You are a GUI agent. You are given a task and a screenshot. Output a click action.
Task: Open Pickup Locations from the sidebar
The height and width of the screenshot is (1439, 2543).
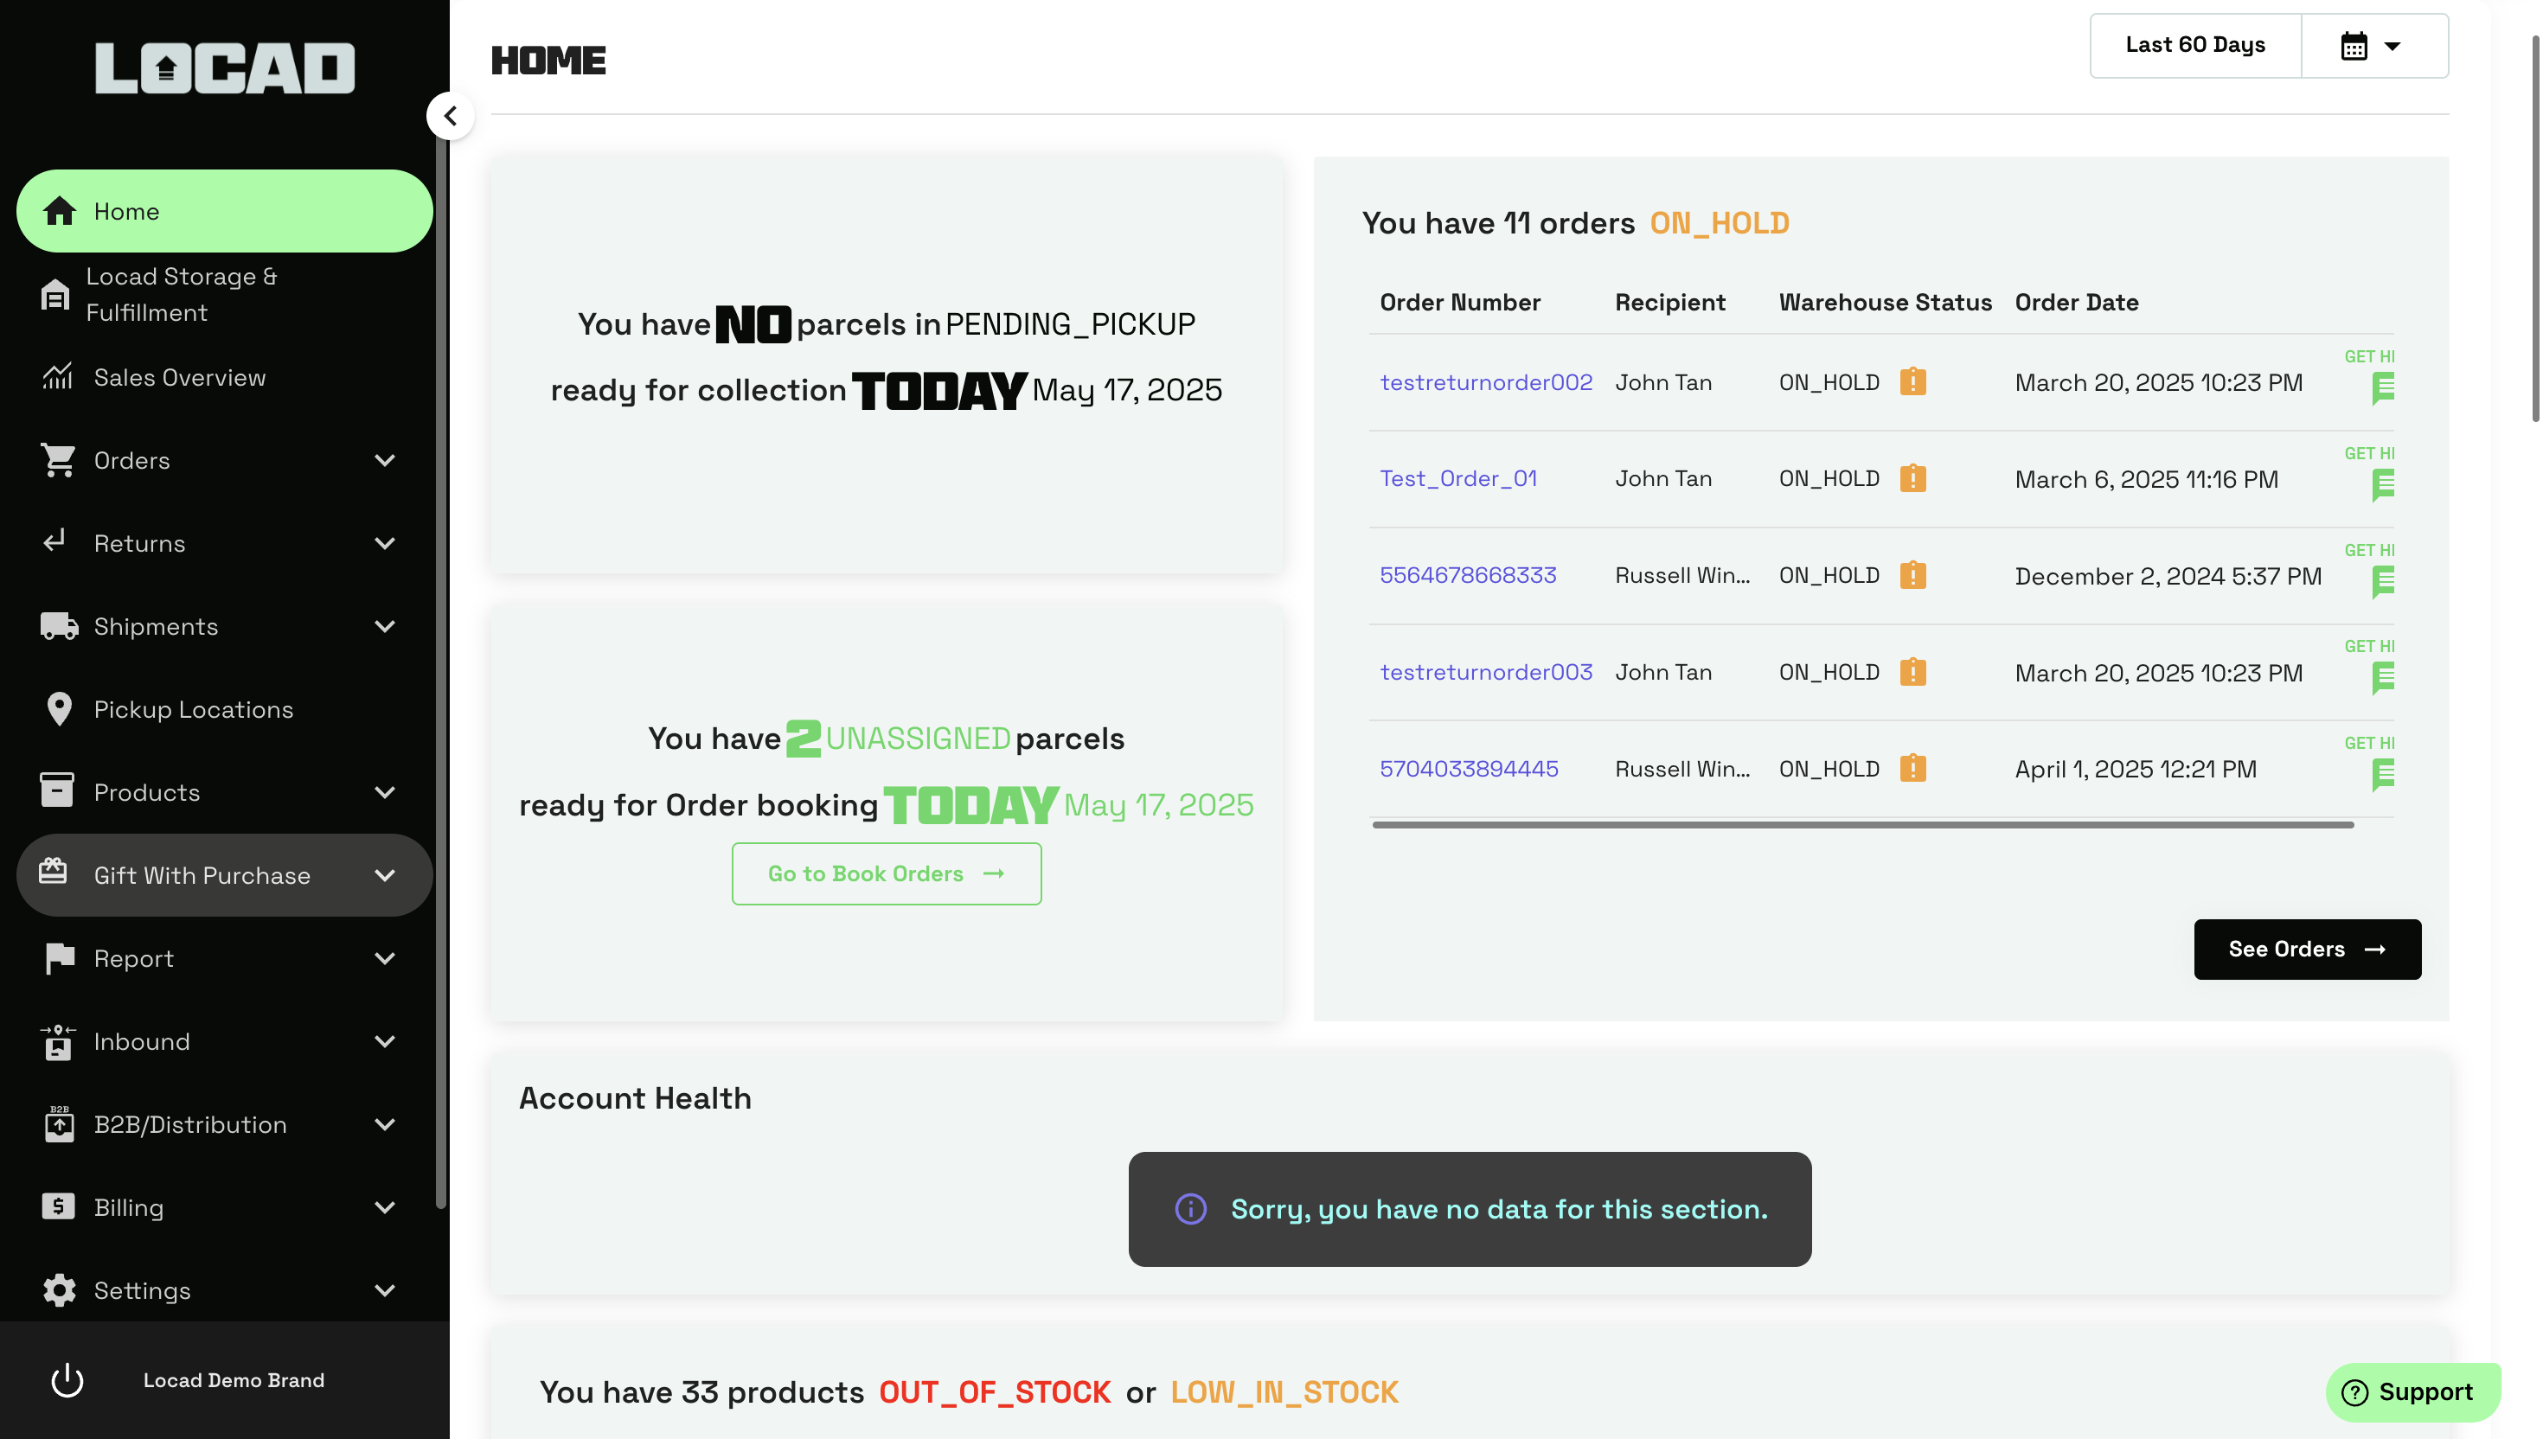pos(193,710)
